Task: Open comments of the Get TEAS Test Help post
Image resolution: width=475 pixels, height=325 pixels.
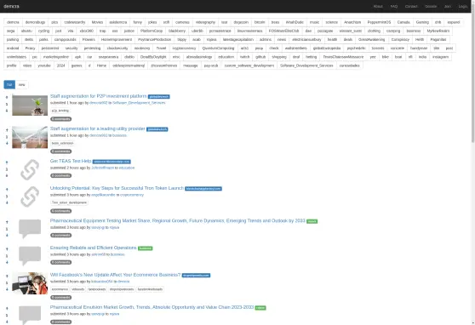Action: coord(61,175)
